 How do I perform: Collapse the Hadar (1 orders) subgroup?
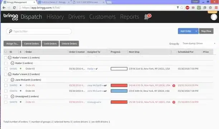[13, 63]
